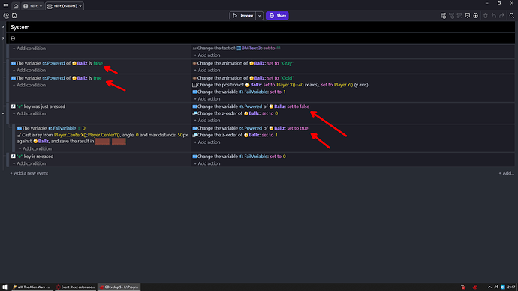Click the second redacted result variable box
518x291 pixels.
[x=119, y=142]
